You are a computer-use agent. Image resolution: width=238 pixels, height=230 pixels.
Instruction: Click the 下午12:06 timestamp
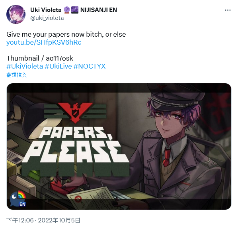point(20,220)
